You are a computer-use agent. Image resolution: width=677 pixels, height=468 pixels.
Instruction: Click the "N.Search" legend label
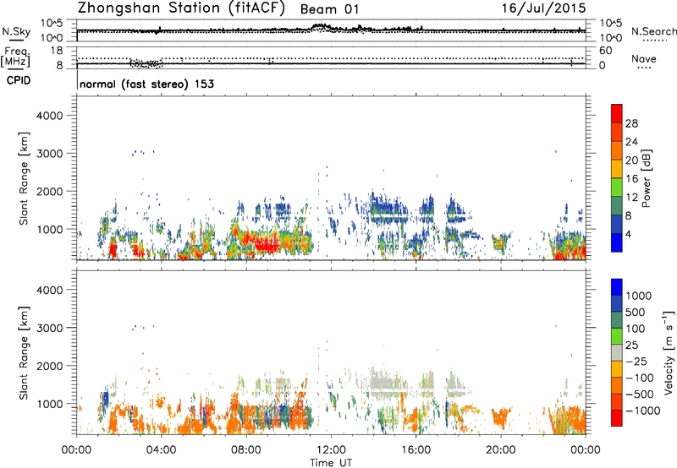click(653, 31)
